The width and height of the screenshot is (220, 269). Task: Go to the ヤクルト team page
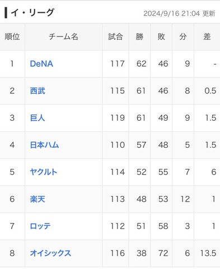pyautogui.click(x=44, y=172)
